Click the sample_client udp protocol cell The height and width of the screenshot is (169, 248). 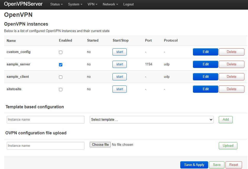[167, 77]
